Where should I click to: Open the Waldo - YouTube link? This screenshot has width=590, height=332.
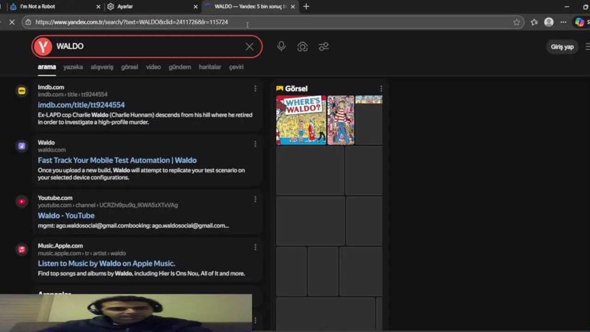pyautogui.click(x=66, y=215)
